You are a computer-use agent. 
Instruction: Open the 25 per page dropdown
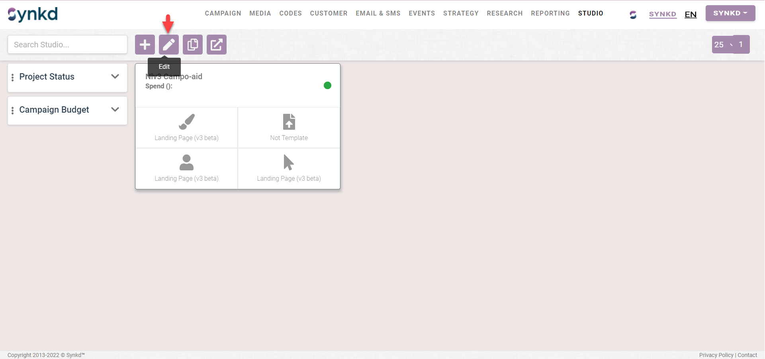[x=722, y=45]
